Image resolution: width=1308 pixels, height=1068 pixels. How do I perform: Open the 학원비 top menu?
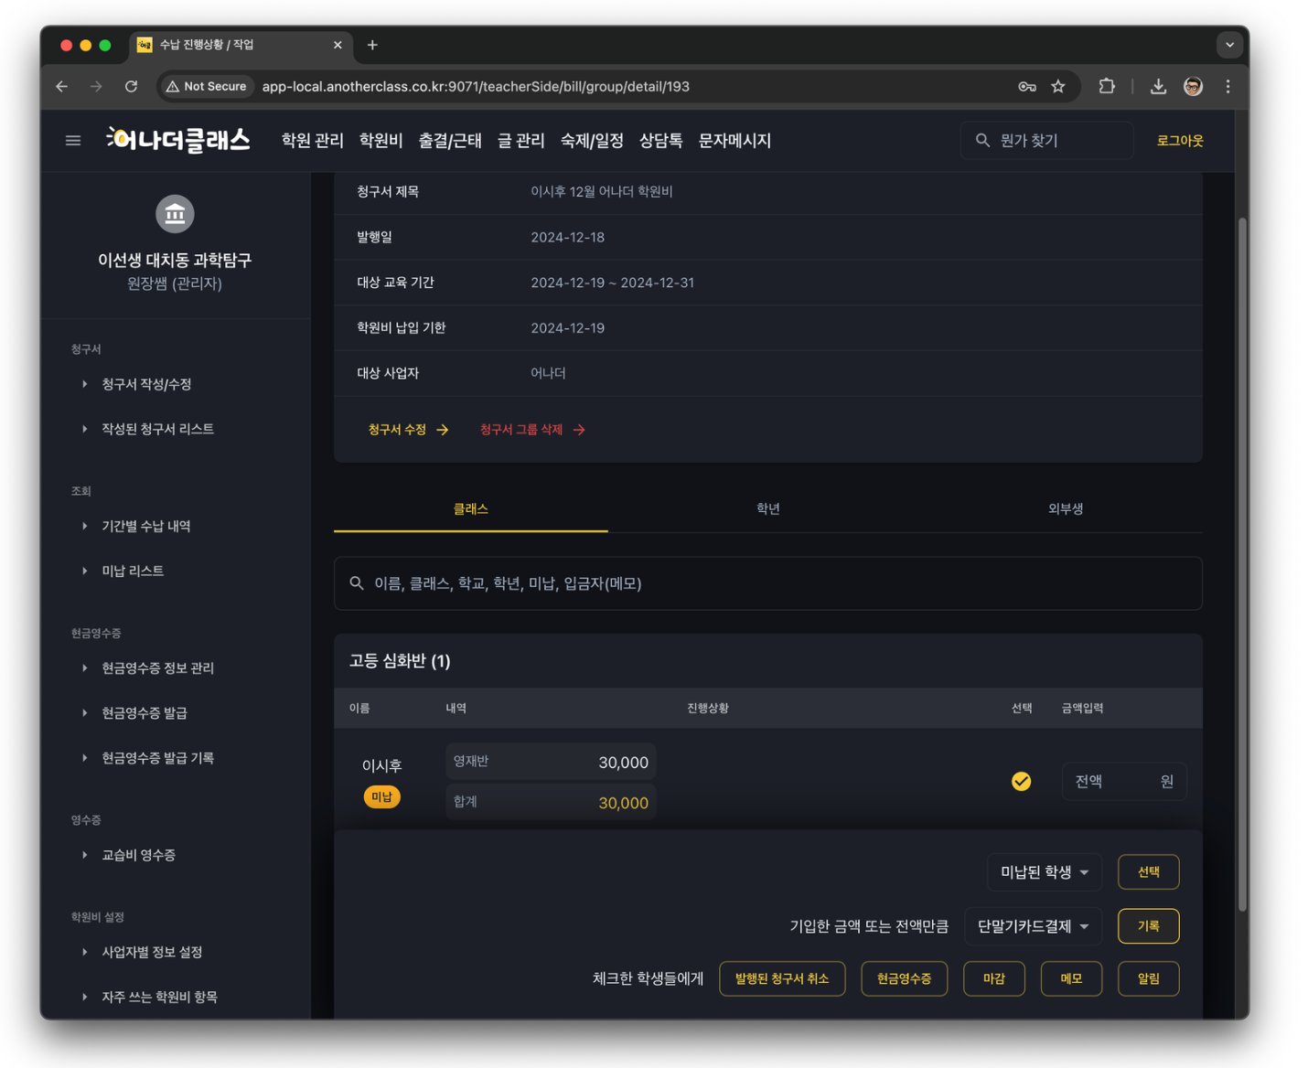[x=381, y=141]
